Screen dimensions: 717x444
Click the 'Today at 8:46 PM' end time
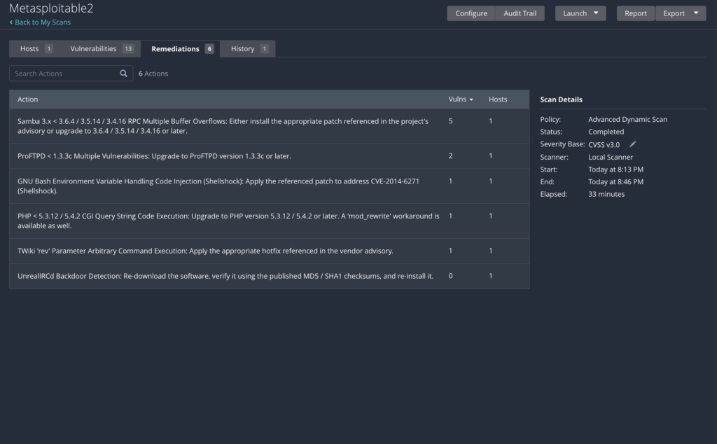(x=615, y=181)
